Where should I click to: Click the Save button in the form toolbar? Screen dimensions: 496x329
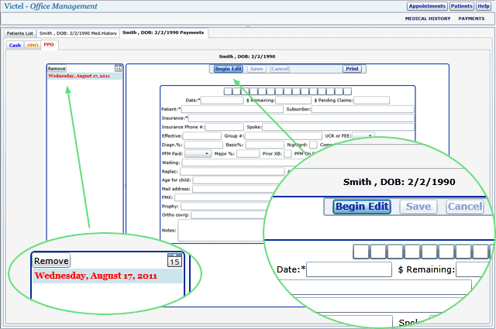pos(257,69)
